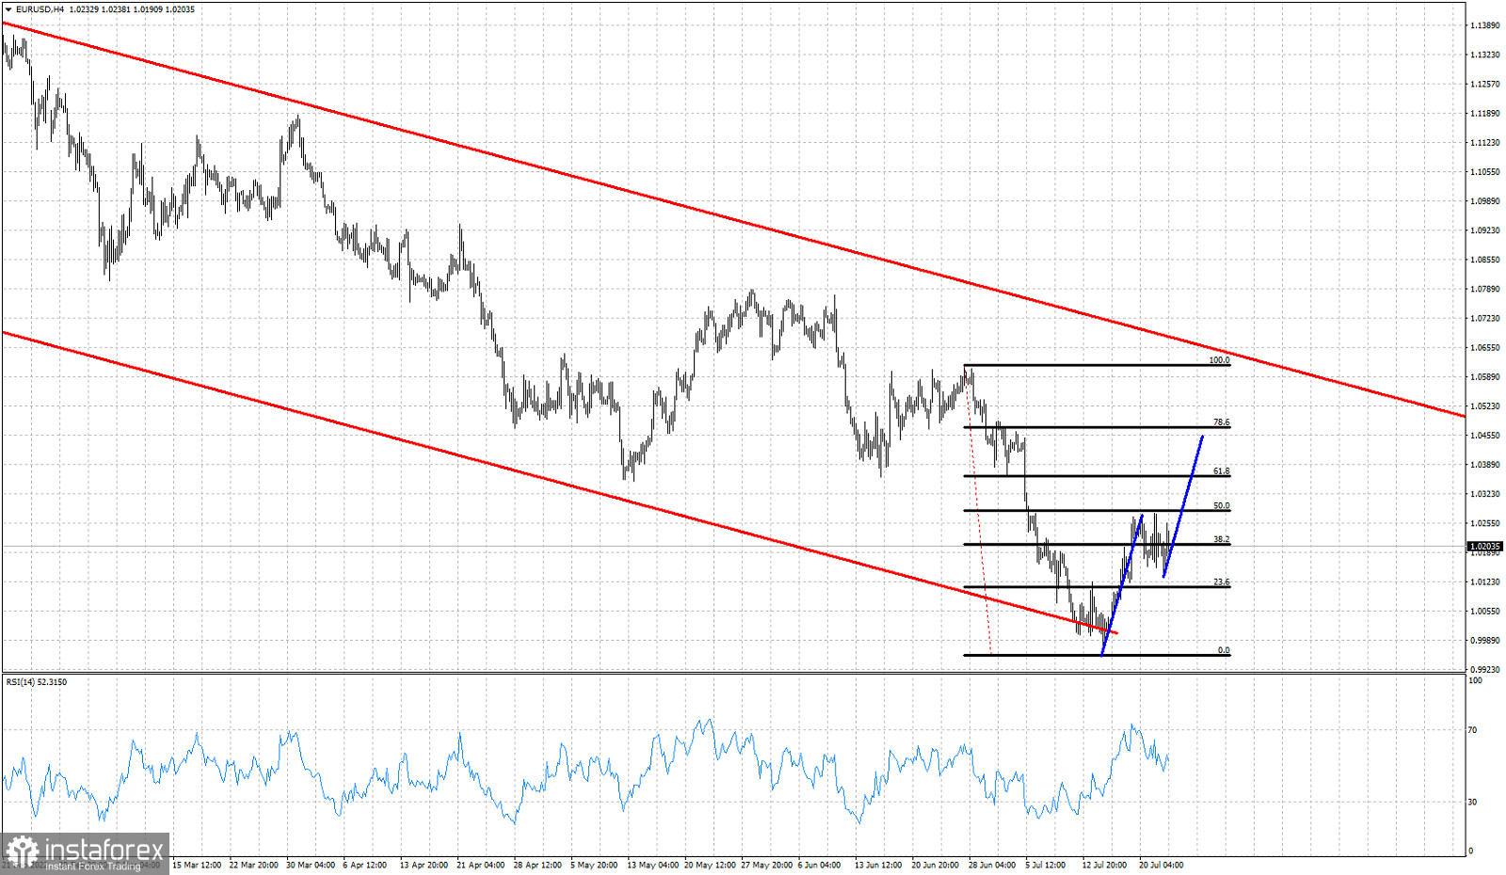1506x875 pixels.
Task: Select the 50.0 Fibonacci level label
Action: coord(1221,505)
